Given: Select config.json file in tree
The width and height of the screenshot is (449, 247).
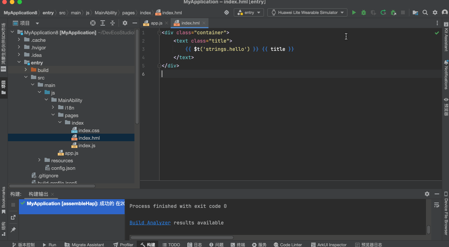Looking at the screenshot, I should point(63,168).
